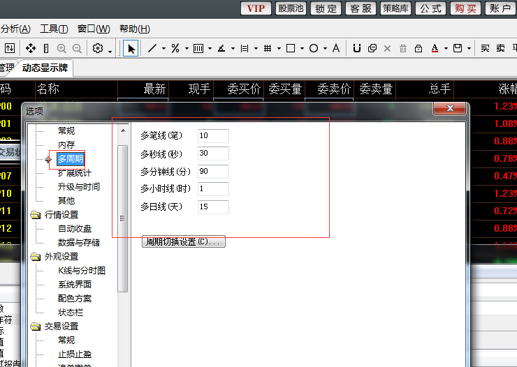Open dropdown arrow next to save icon
Image resolution: width=517 pixels, height=367 pixels.
click(x=469, y=49)
